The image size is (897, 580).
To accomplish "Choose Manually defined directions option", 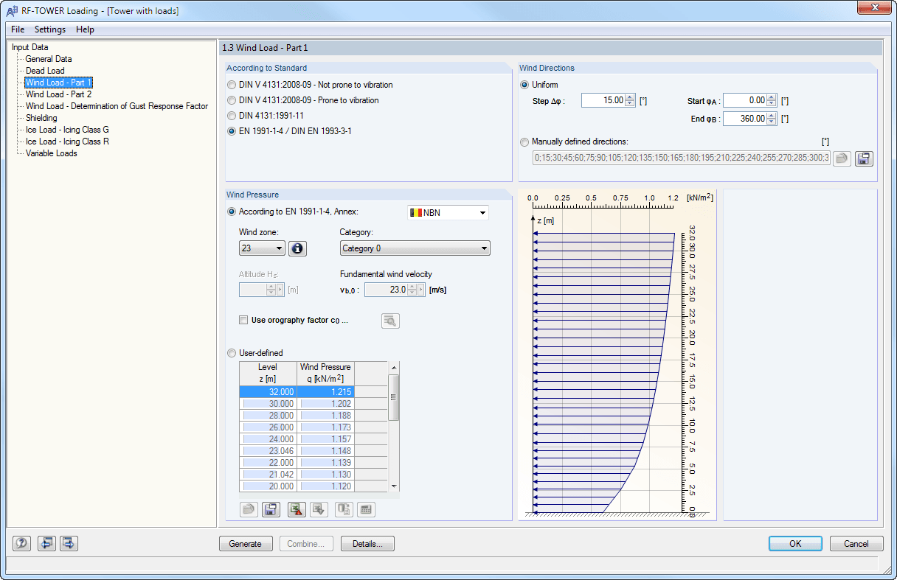I will [524, 141].
